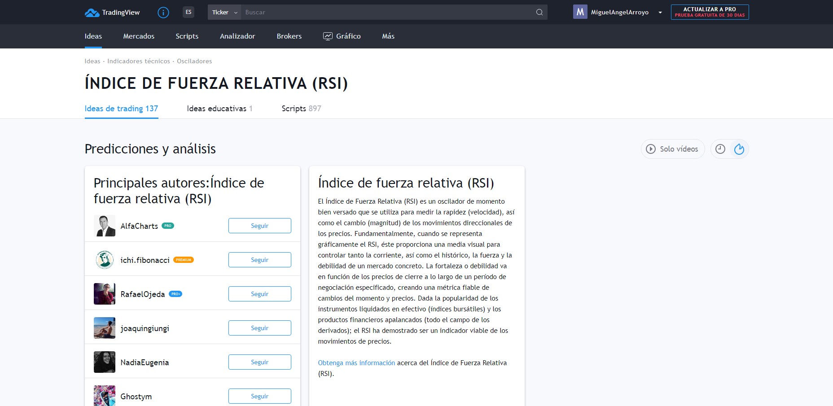This screenshot has height=406, width=833.
Task: Click PRO badge next to AlfaCharts
Action: tap(168, 226)
